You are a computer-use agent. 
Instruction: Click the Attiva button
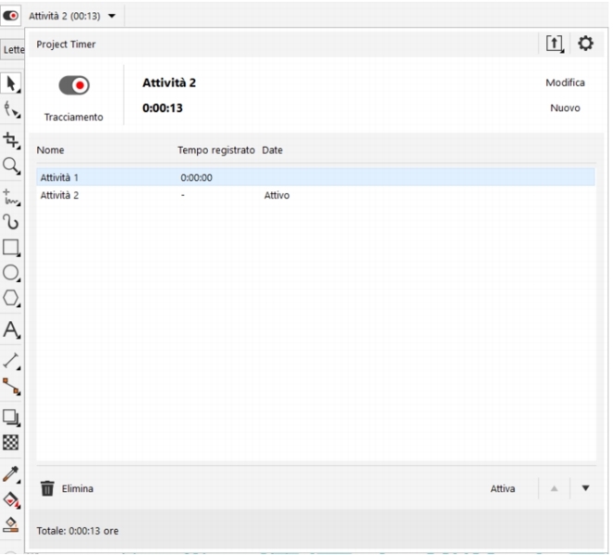click(x=503, y=487)
